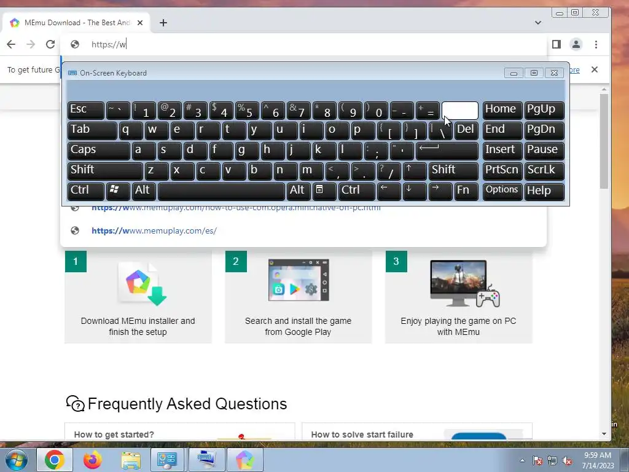629x472 pixels.
Task: Open On-Screen Keyboard Options
Action: click(x=502, y=191)
